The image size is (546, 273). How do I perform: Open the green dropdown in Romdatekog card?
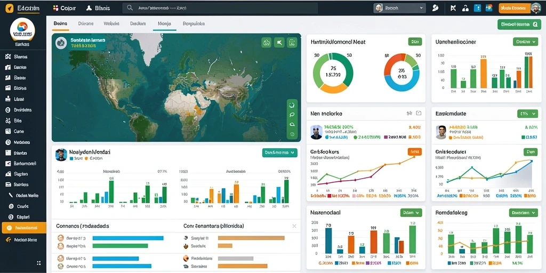click(524, 212)
